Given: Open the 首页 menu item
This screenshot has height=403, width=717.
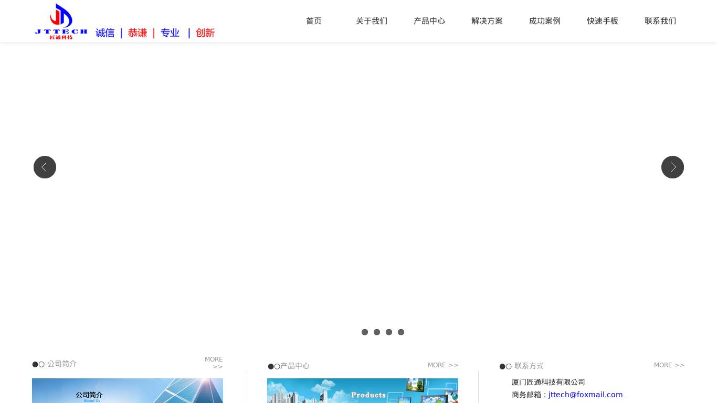Looking at the screenshot, I should (x=314, y=21).
